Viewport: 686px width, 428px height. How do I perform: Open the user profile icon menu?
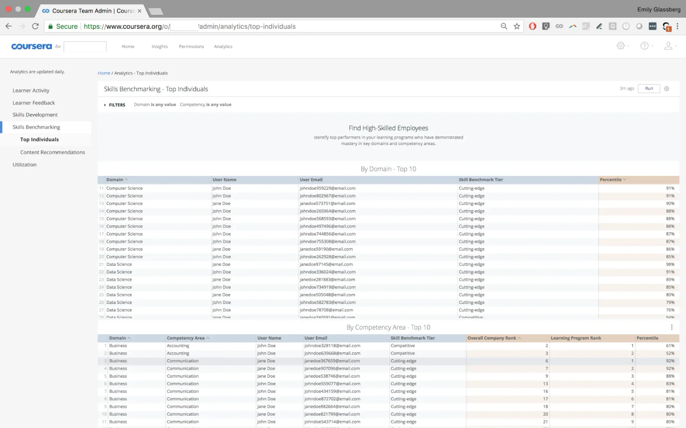pyautogui.click(x=668, y=46)
